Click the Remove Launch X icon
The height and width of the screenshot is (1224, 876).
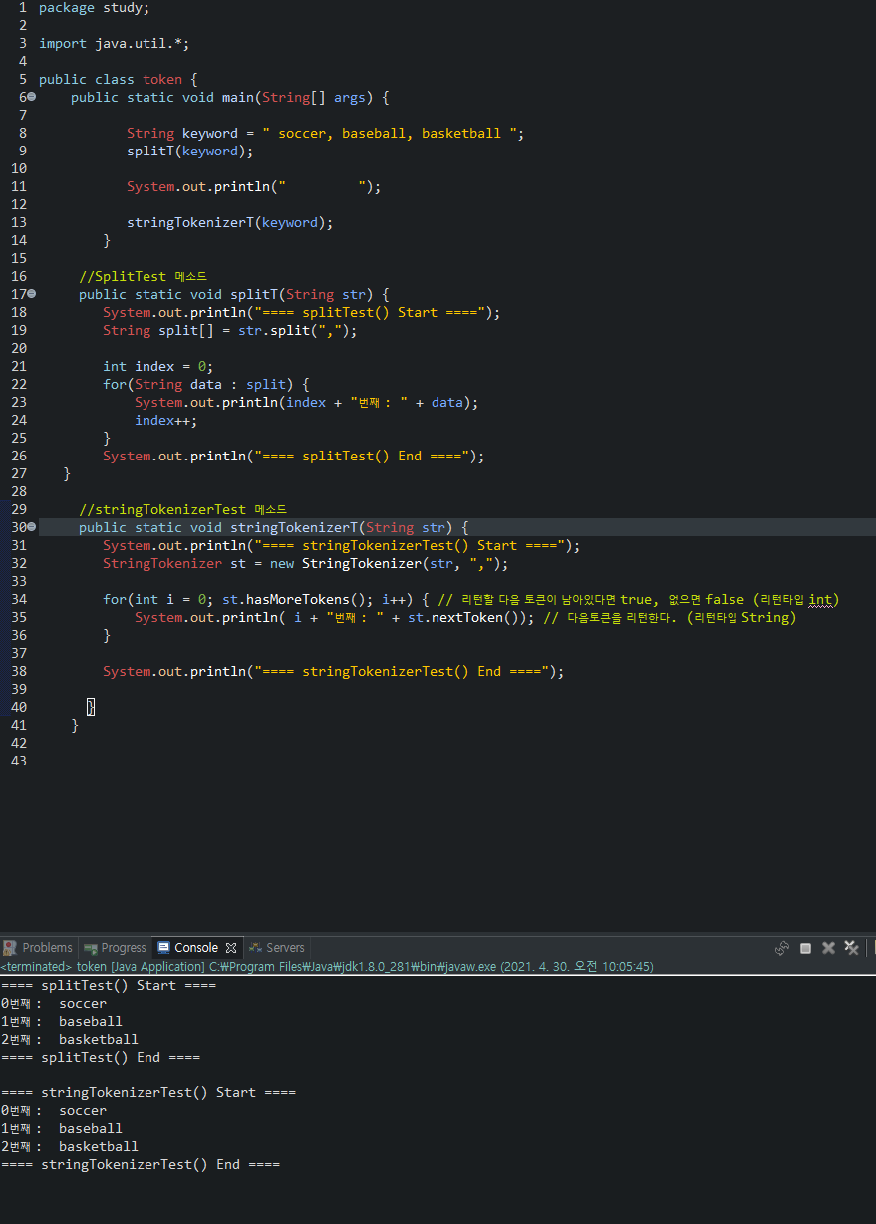tap(828, 948)
